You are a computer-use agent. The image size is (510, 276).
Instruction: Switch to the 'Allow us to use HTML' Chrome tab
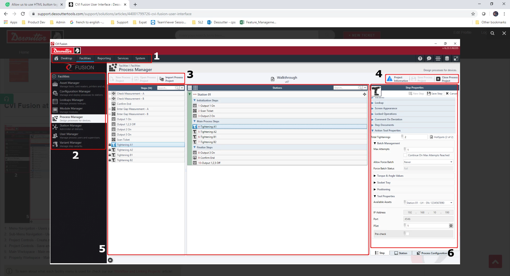pyautogui.click(x=35, y=5)
